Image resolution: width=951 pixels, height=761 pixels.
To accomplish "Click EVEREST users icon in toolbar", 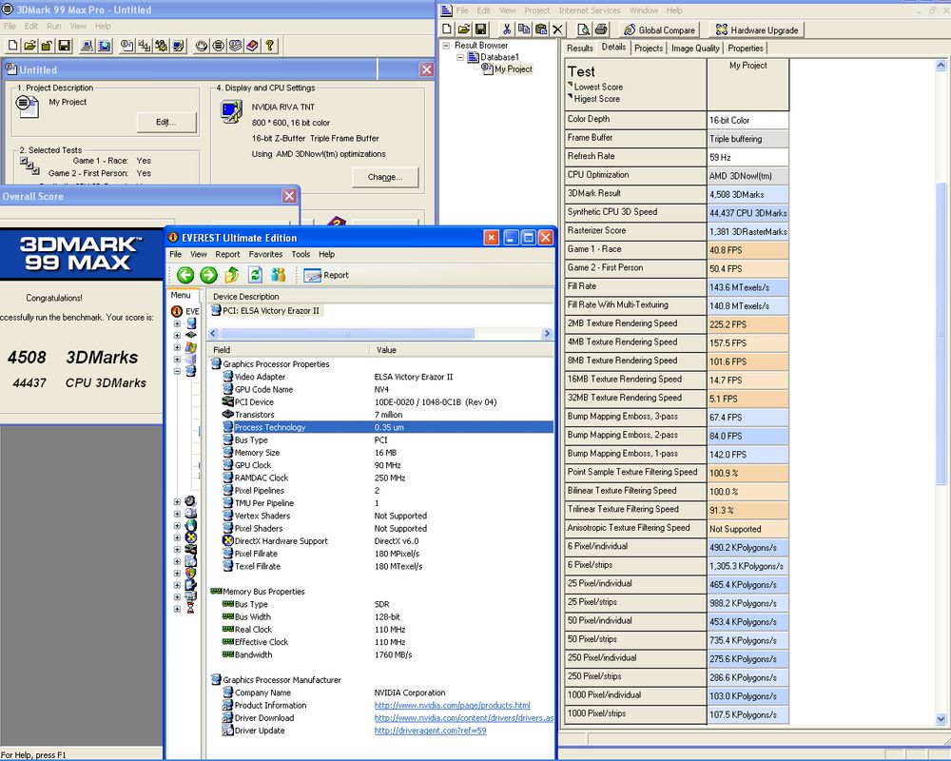I will [279, 275].
